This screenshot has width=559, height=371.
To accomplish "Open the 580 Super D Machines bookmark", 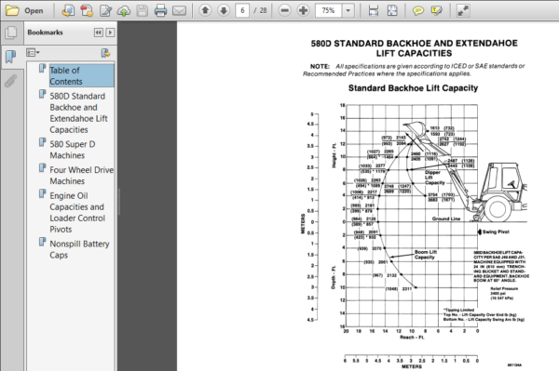I will (x=73, y=150).
